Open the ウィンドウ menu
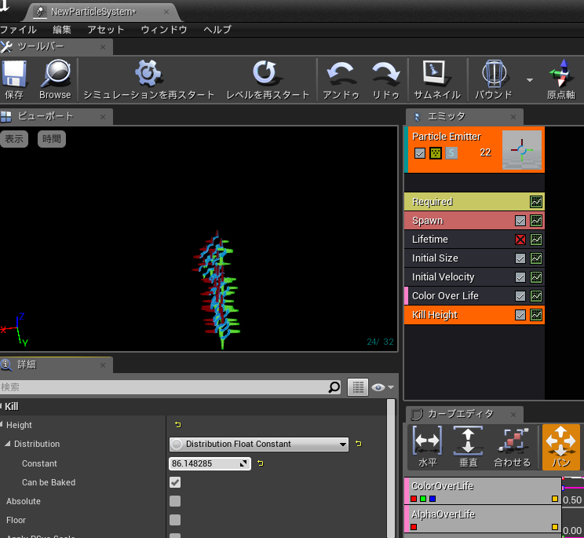Image resolution: width=584 pixels, height=538 pixels. click(x=164, y=29)
